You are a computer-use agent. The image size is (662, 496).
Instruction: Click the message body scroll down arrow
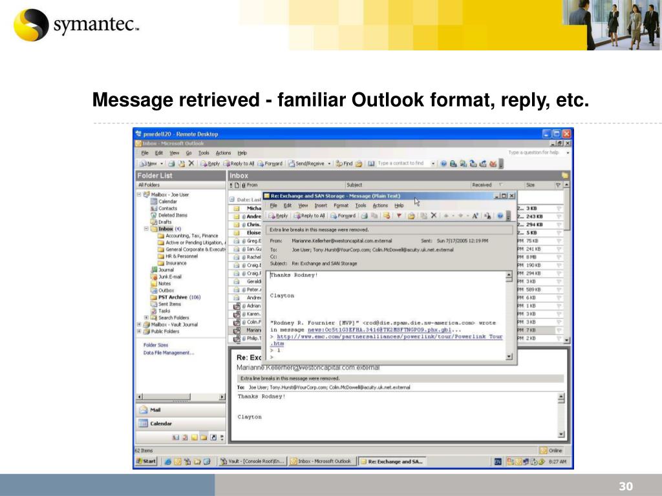point(509,356)
